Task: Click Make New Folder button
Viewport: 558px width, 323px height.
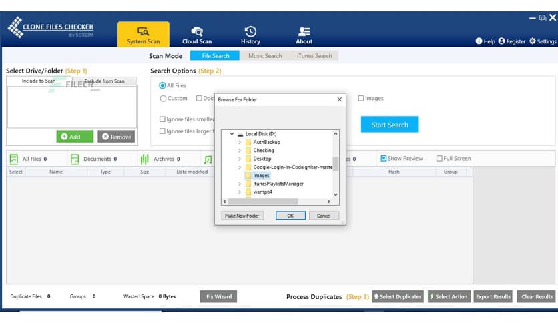Action: 242,216
